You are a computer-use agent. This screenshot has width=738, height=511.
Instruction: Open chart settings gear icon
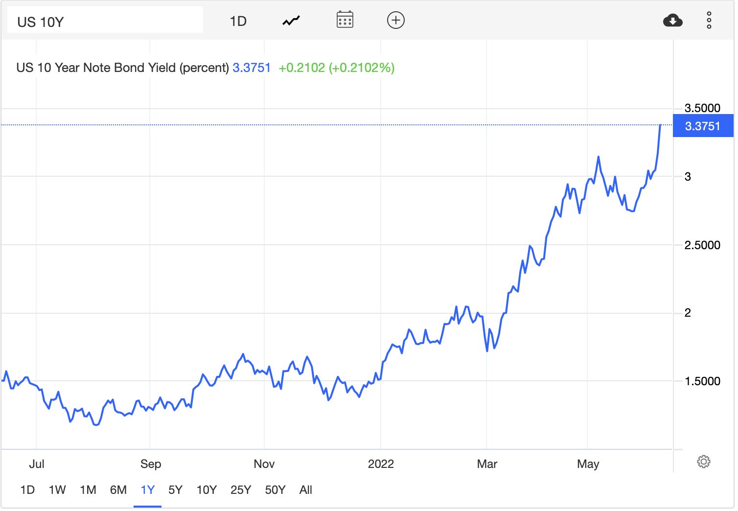click(703, 462)
